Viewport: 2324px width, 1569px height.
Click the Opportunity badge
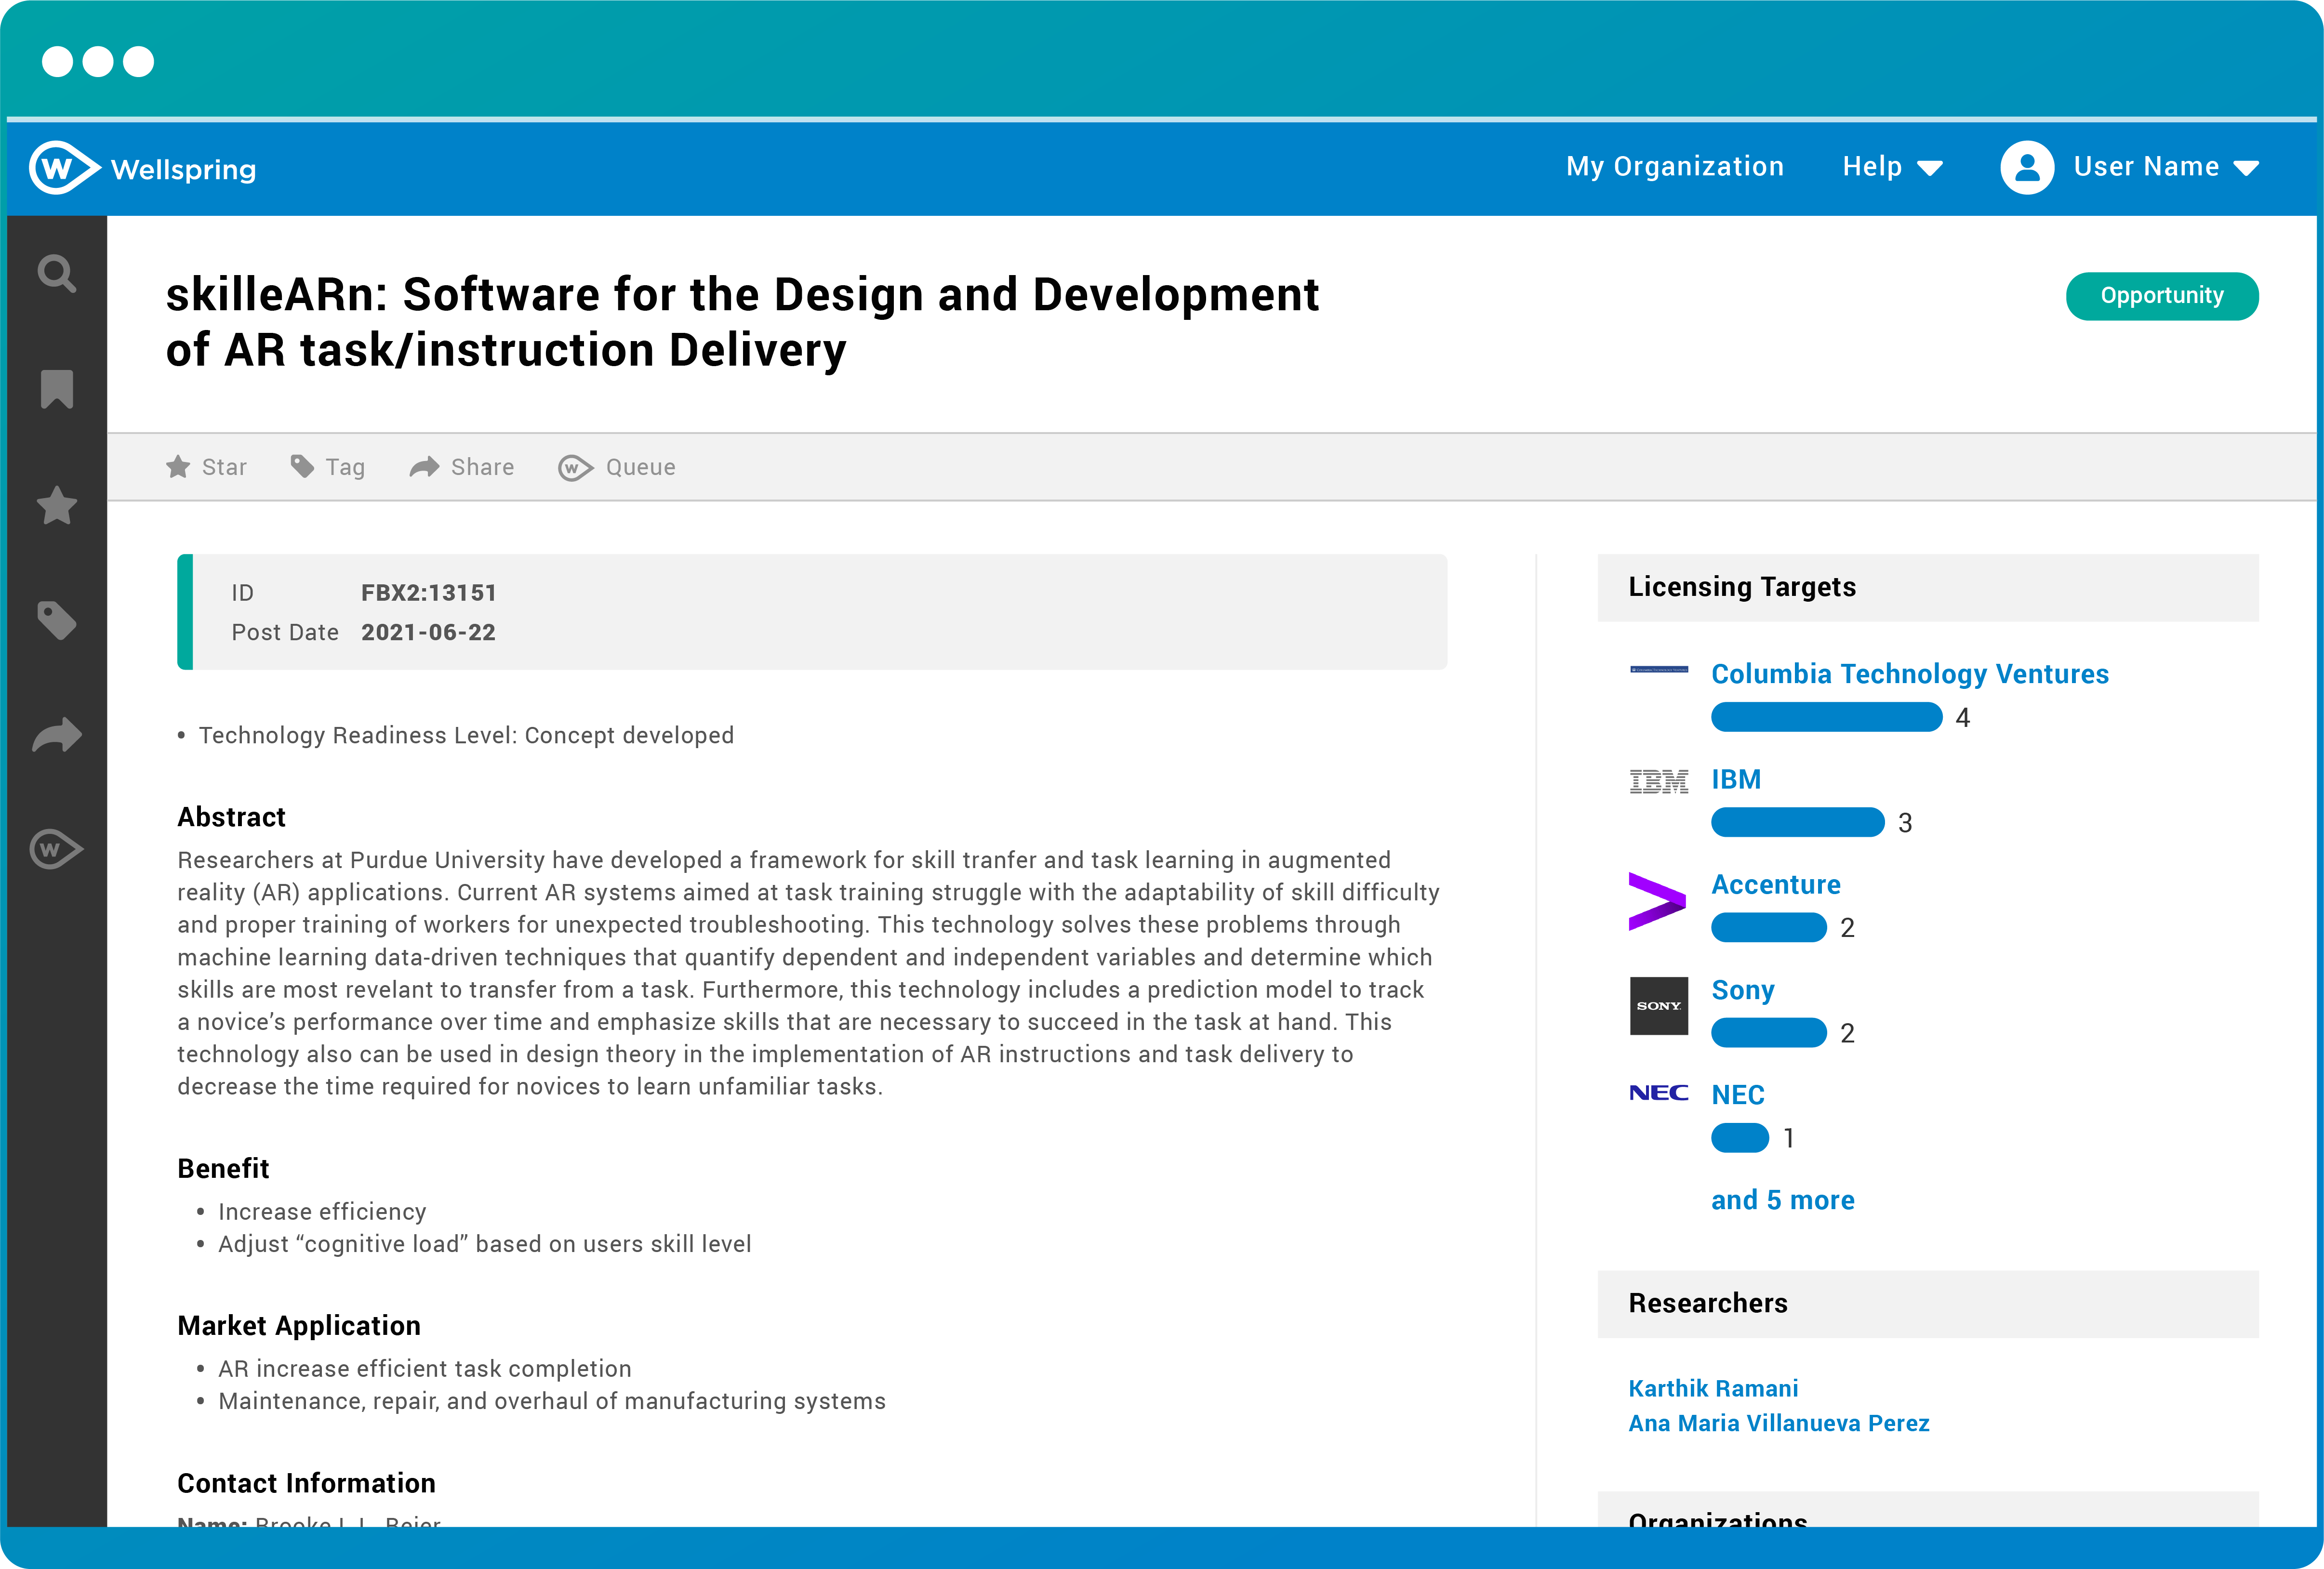tap(2162, 296)
